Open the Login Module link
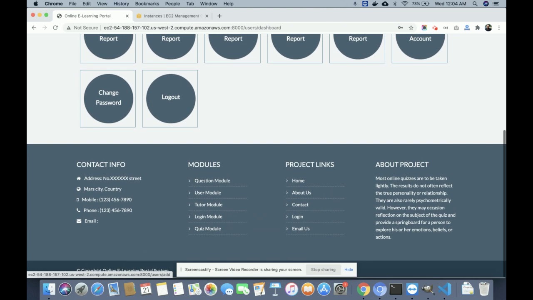 [208, 217]
